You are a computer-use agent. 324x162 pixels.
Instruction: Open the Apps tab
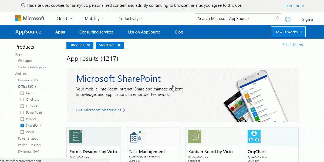(60, 32)
